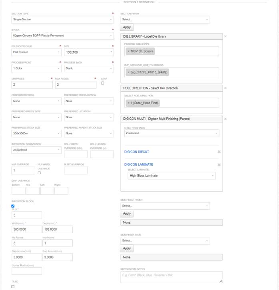Click the Bleed Override input field
279x290 pixels.
click(x=76, y=170)
